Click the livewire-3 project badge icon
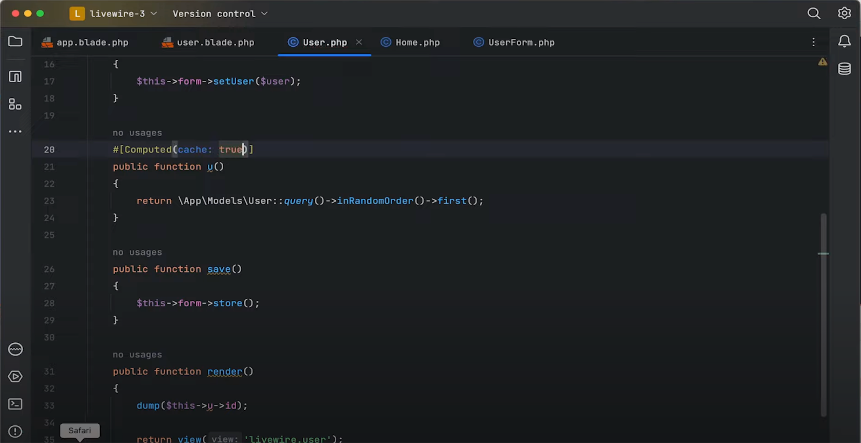The image size is (861, 443). (x=77, y=13)
